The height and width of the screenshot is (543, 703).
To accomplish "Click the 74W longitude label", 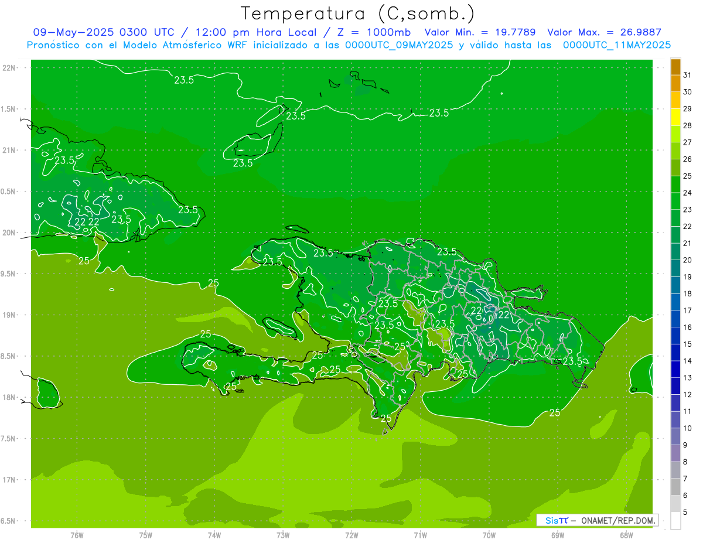I will coord(214,535).
